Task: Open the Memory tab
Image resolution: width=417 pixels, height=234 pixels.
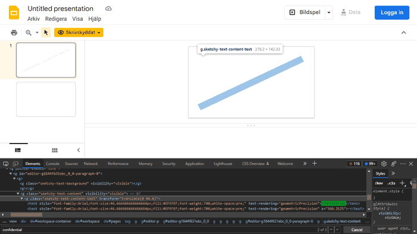Action: [x=145, y=164]
